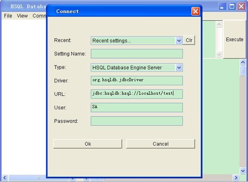
Task: Click left arrow of tree horizontal scrollbar
Action: tap(4, 178)
